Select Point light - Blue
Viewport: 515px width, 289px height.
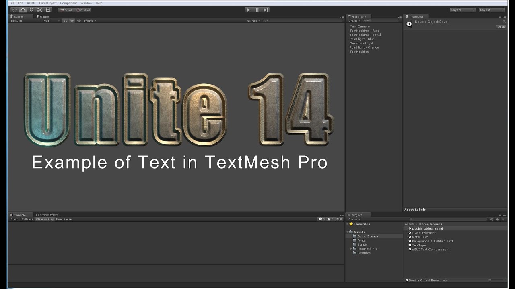(362, 39)
